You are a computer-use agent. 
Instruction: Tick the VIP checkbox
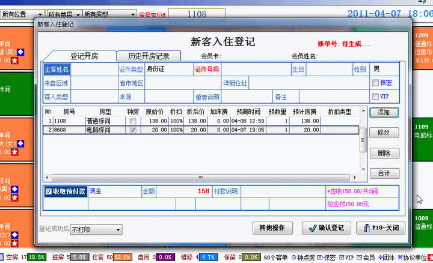click(x=376, y=96)
